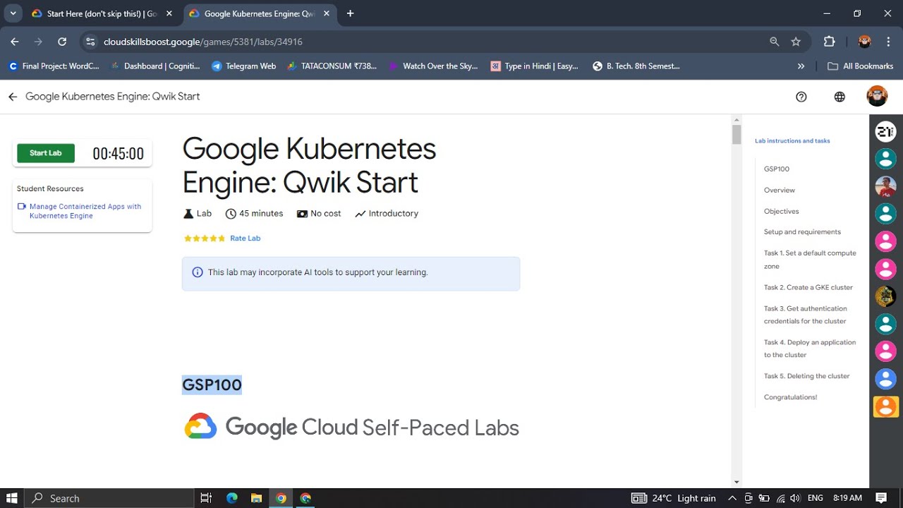Open the All Bookmarks folder

click(x=861, y=66)
